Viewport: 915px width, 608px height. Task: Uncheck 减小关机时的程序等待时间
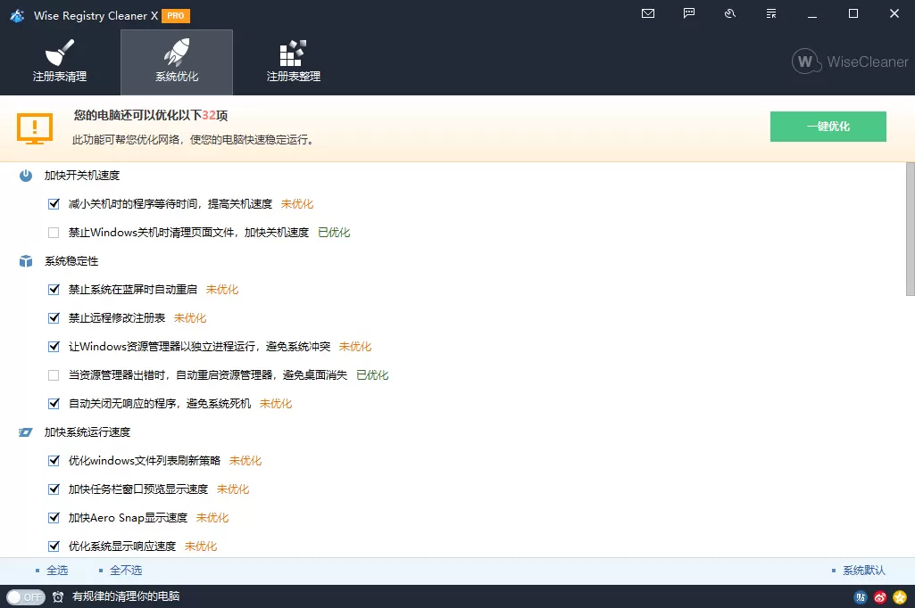click(54, 203)
